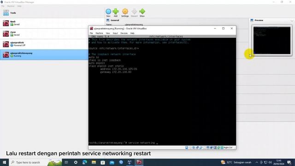Click the network adapter status icon
The width and height of the screenshot is (295, 166).
(x=197, y=148)
